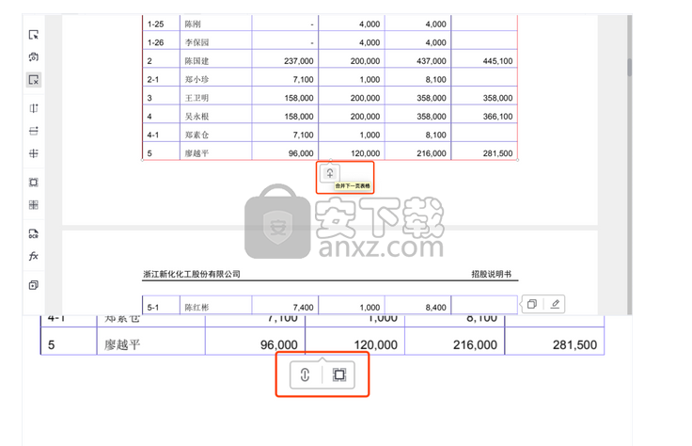Image resolution: width=692 pixels, height=446 pixels.
Task: Click the select frame icon in lower popup
Action: [x=338, y=374]
